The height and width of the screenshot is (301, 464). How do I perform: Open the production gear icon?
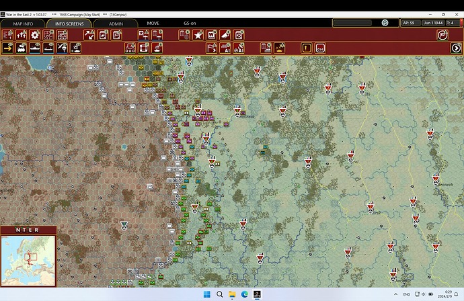coord(35,35)
